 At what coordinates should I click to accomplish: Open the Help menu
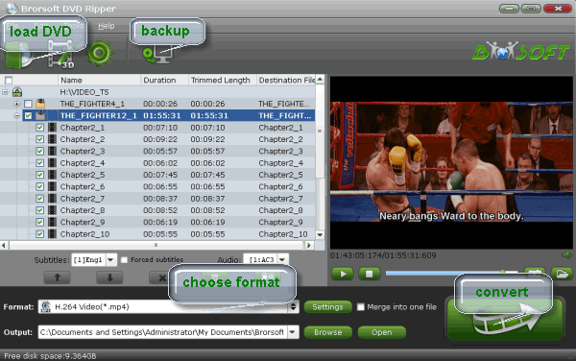107,26
